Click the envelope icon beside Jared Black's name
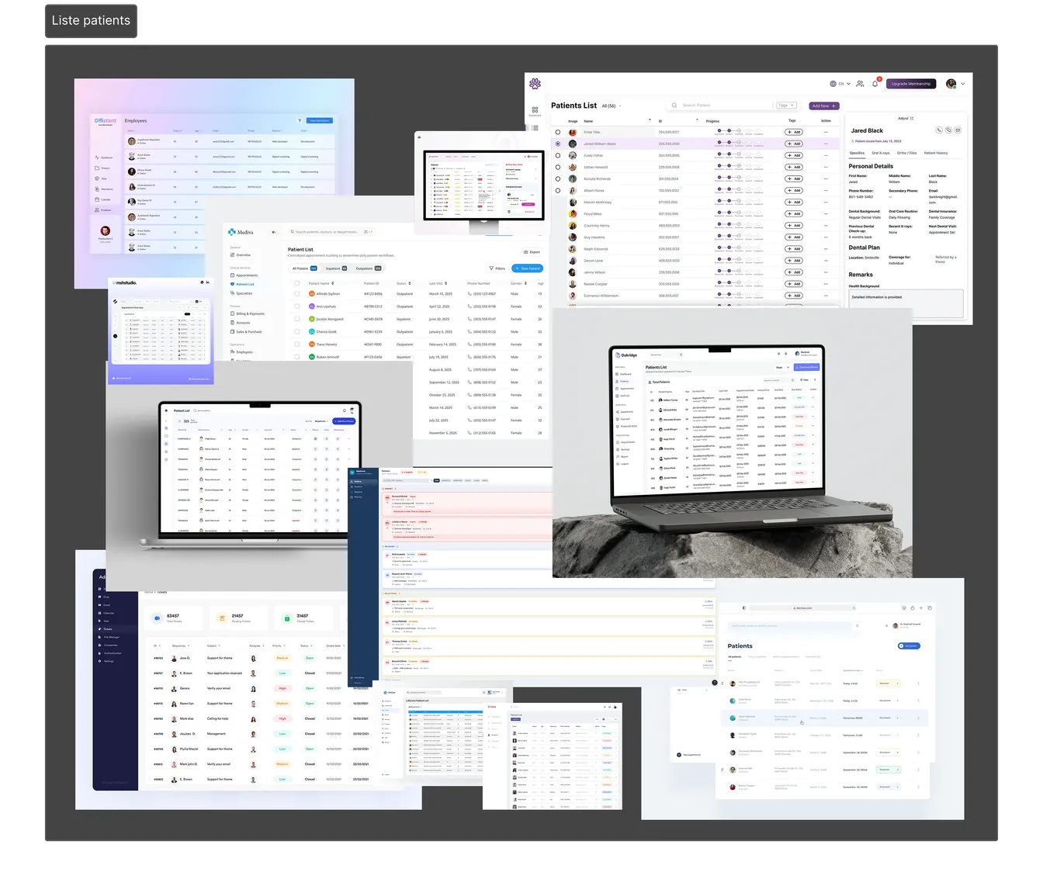 (958, 130)
